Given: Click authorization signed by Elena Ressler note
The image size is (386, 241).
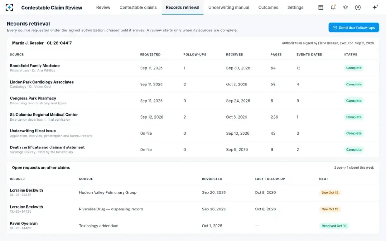Looking at the screenshot, I should pos(328,43).
